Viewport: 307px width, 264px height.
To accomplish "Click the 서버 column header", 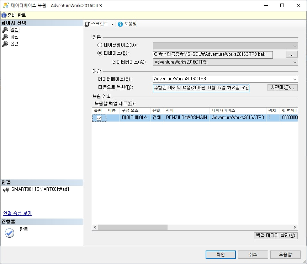I will click(x=187, y=111).
